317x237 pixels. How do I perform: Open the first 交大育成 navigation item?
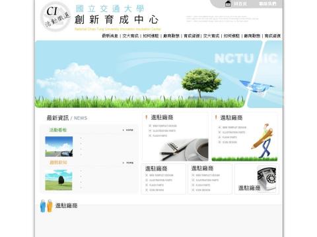pos(131,36)
